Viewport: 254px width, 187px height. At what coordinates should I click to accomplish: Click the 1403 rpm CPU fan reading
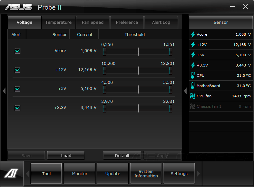[x=241, y=96]
